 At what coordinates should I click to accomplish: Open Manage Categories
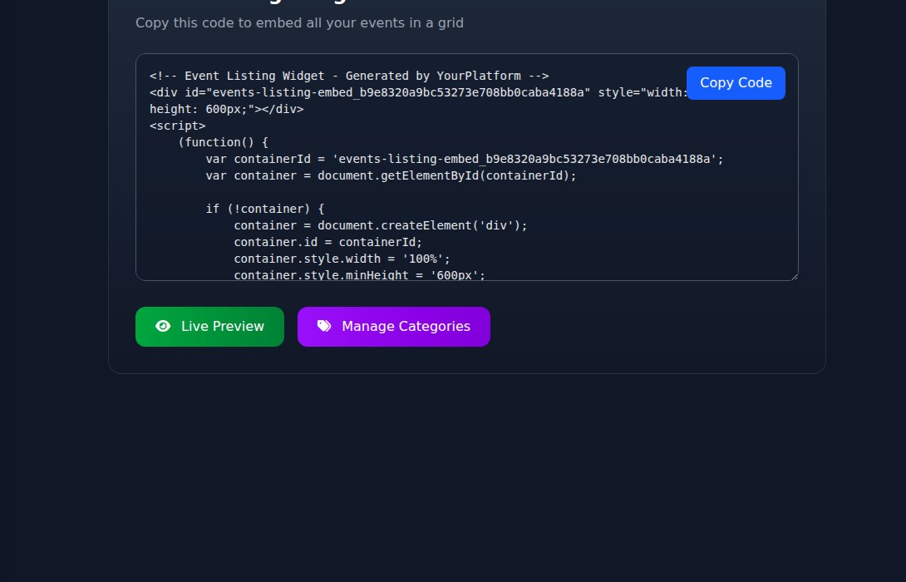coord(393,327)
